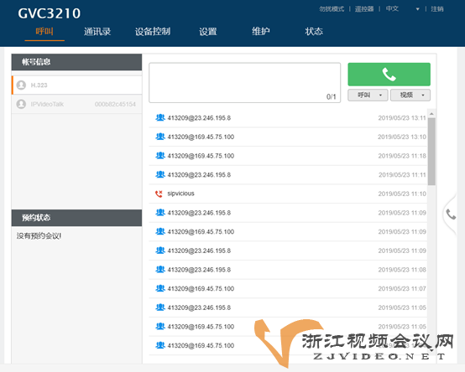Open the 中文 language dropdown
This screenshot has height=372, width=465.
[x=402, y=9]
